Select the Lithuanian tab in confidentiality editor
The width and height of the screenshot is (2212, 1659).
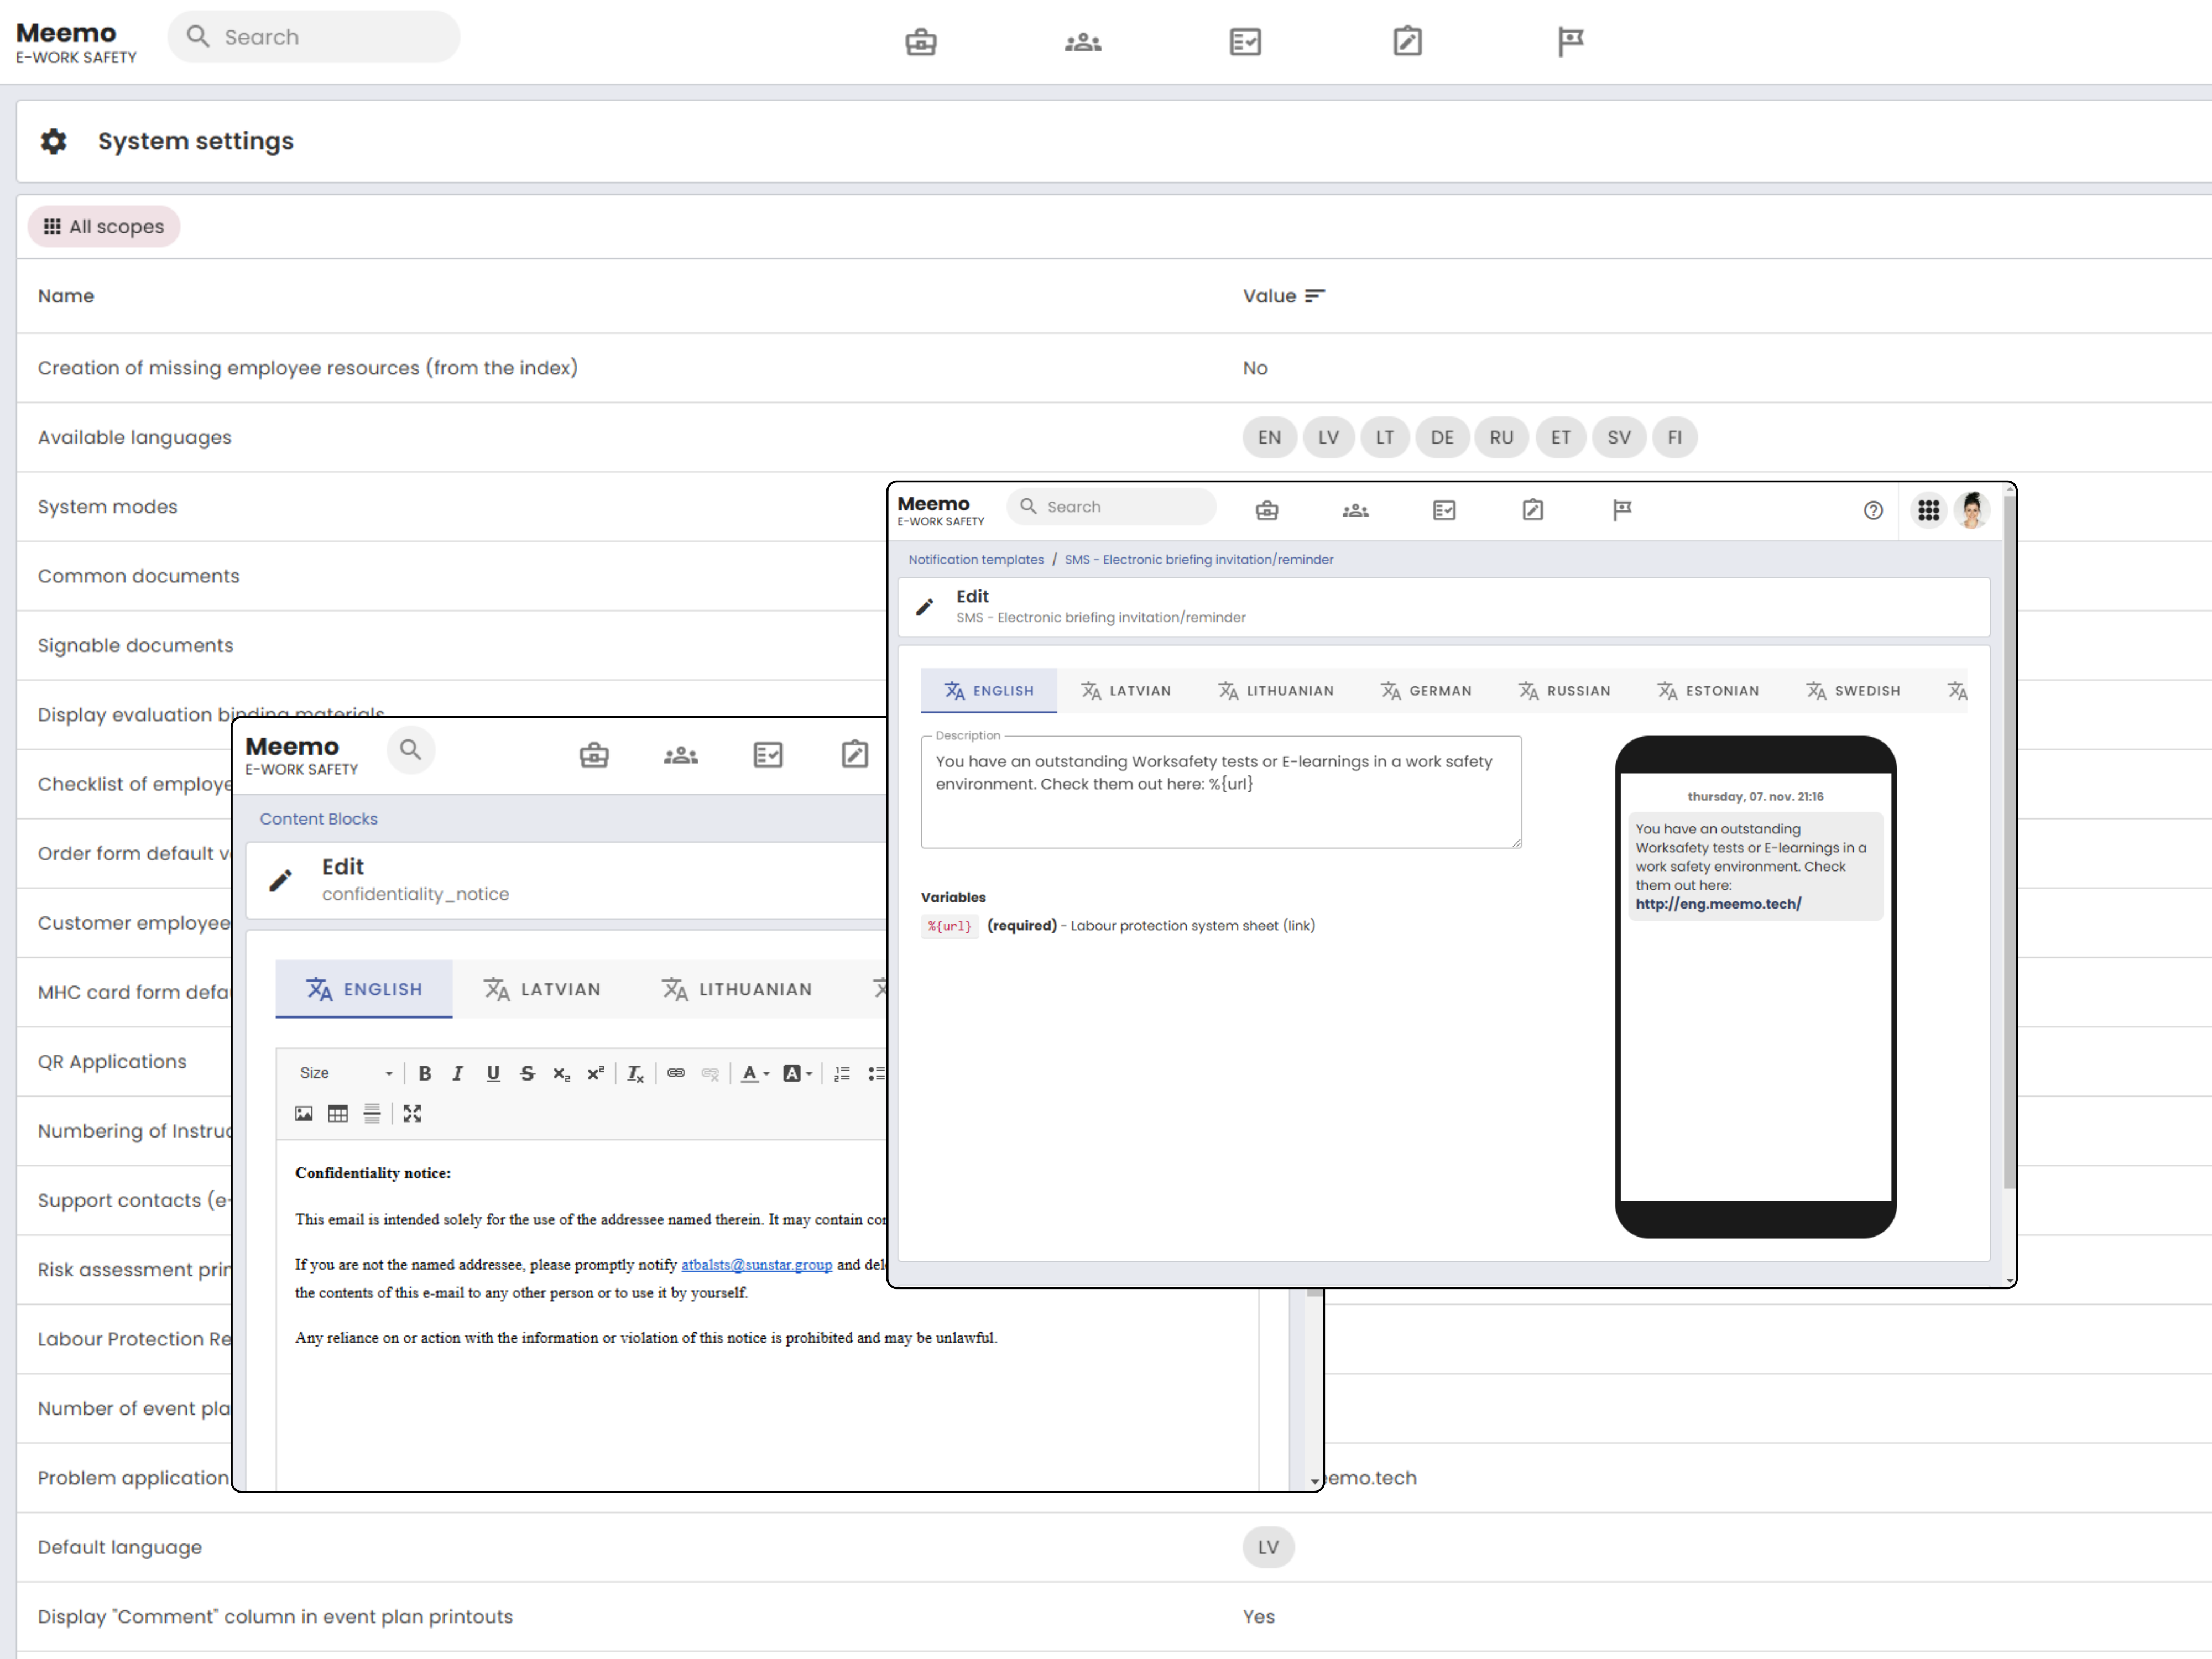point(737,989)
